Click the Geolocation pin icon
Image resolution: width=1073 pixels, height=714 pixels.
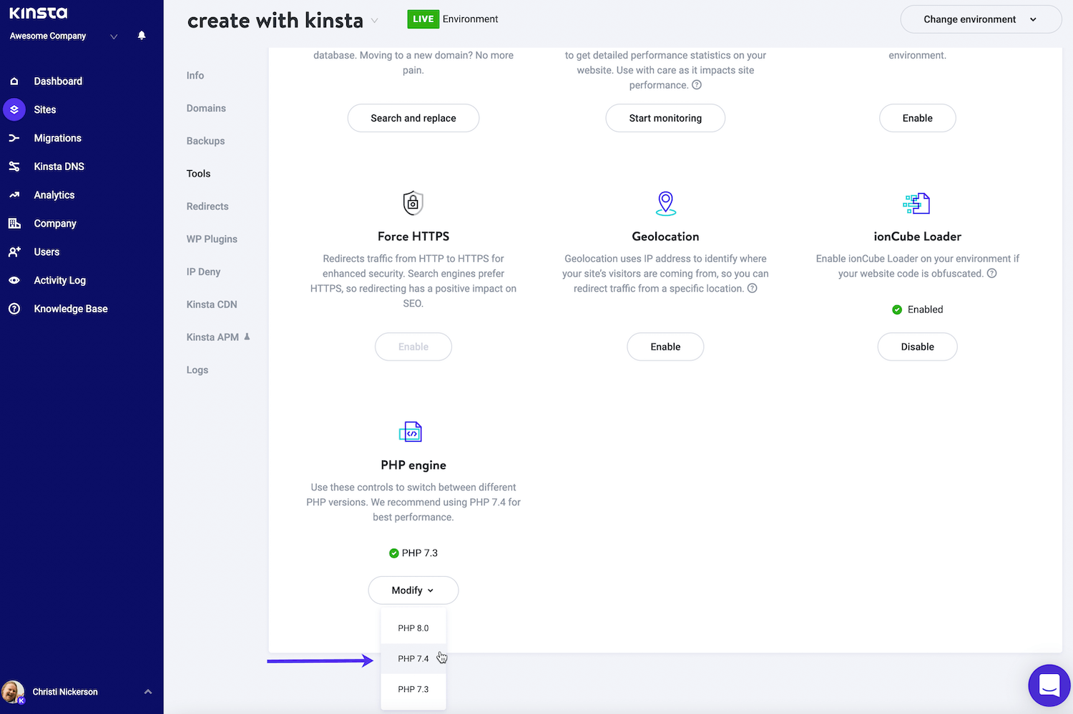coord(666,203)
